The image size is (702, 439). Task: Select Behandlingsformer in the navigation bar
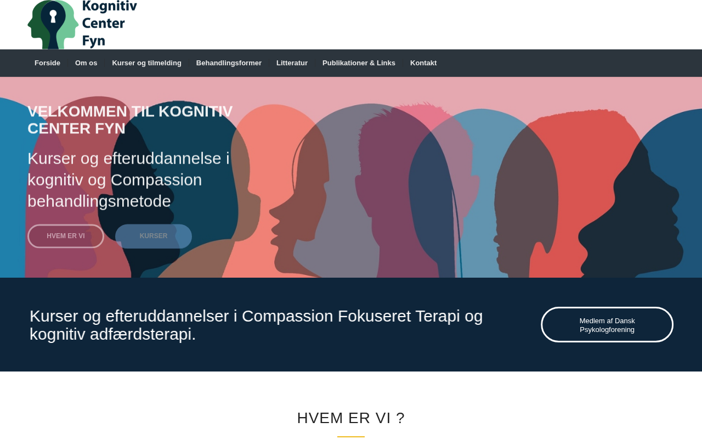click(x=229, y=63)
